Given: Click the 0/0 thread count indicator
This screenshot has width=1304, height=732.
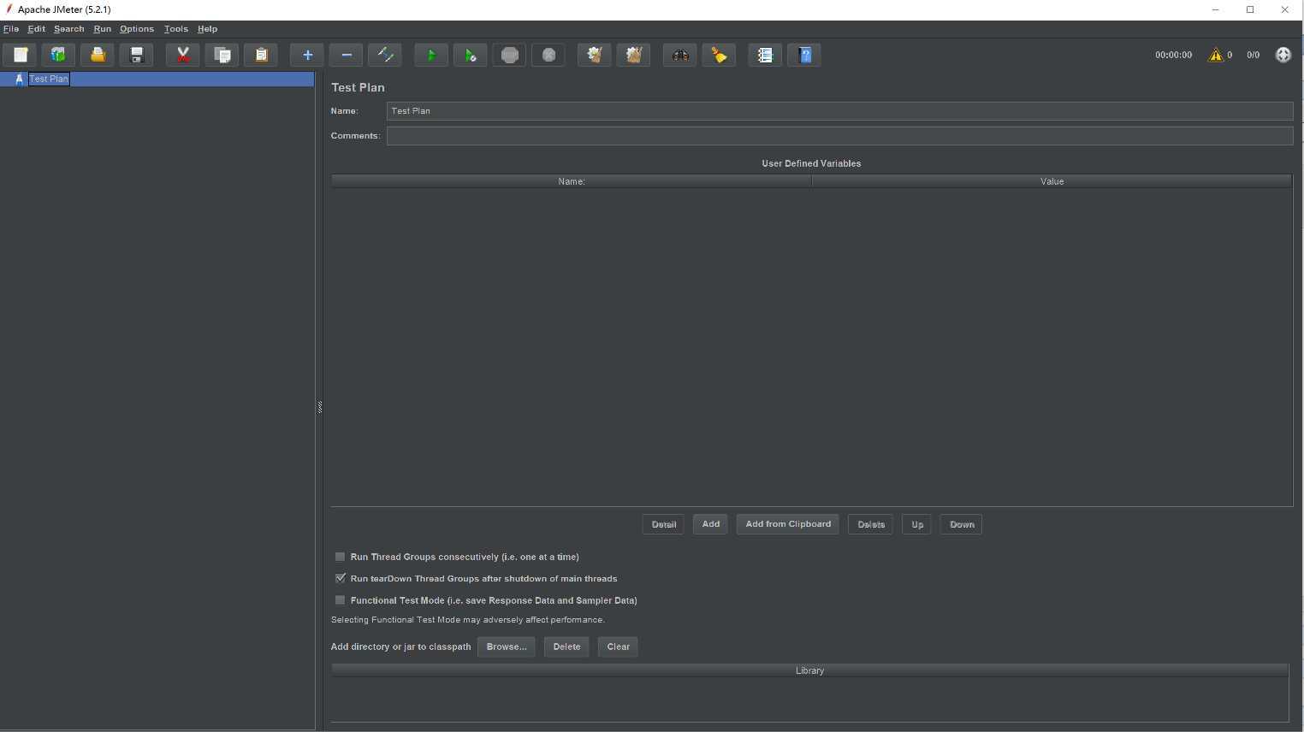Looking at the screenshot, I should (1253, 55).
